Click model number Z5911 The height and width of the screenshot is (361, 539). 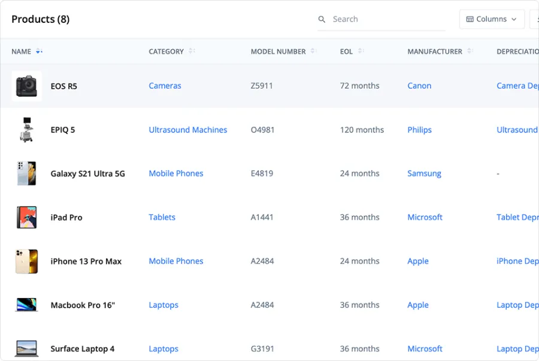point(262,86)
